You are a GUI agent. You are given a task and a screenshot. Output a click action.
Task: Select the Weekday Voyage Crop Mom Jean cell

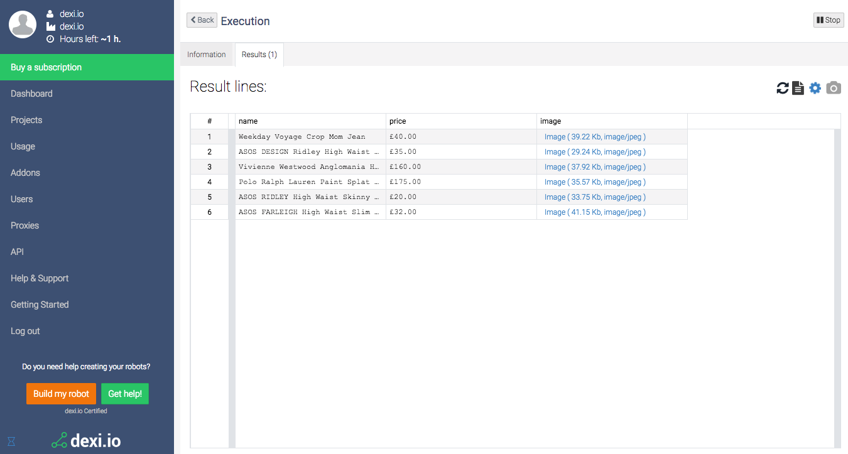pyautogui.click(x=310, y=137)
